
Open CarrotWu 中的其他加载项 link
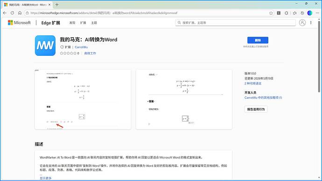(263, 98)
